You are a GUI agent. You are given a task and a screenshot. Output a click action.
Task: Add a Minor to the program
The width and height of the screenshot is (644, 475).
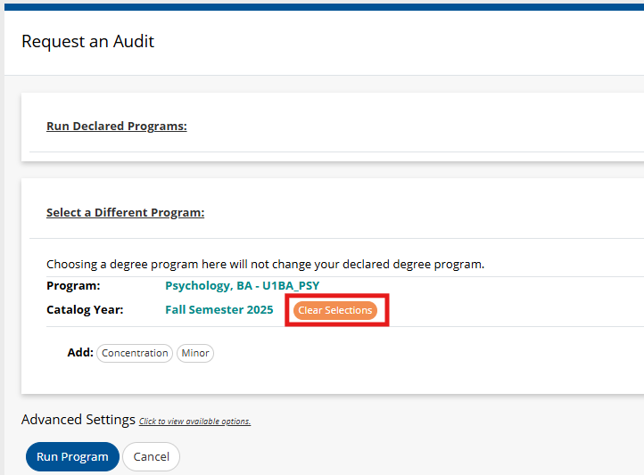click(195, 353)
